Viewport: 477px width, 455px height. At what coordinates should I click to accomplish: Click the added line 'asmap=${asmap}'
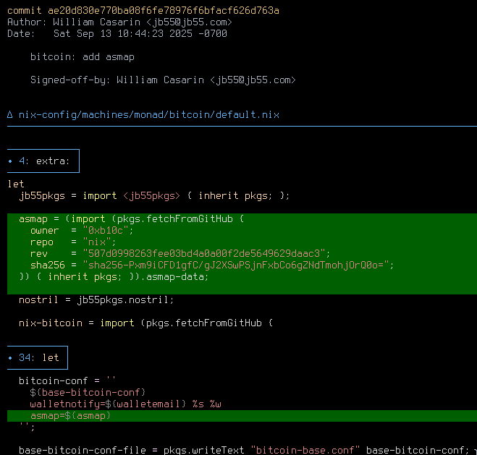tap(71, 415)
